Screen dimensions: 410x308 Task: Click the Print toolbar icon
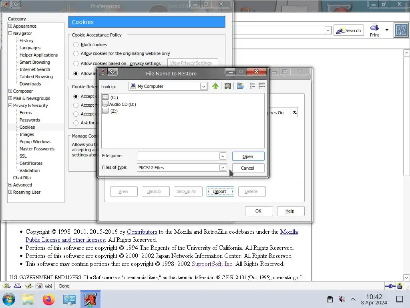click(x=374, y=30)
